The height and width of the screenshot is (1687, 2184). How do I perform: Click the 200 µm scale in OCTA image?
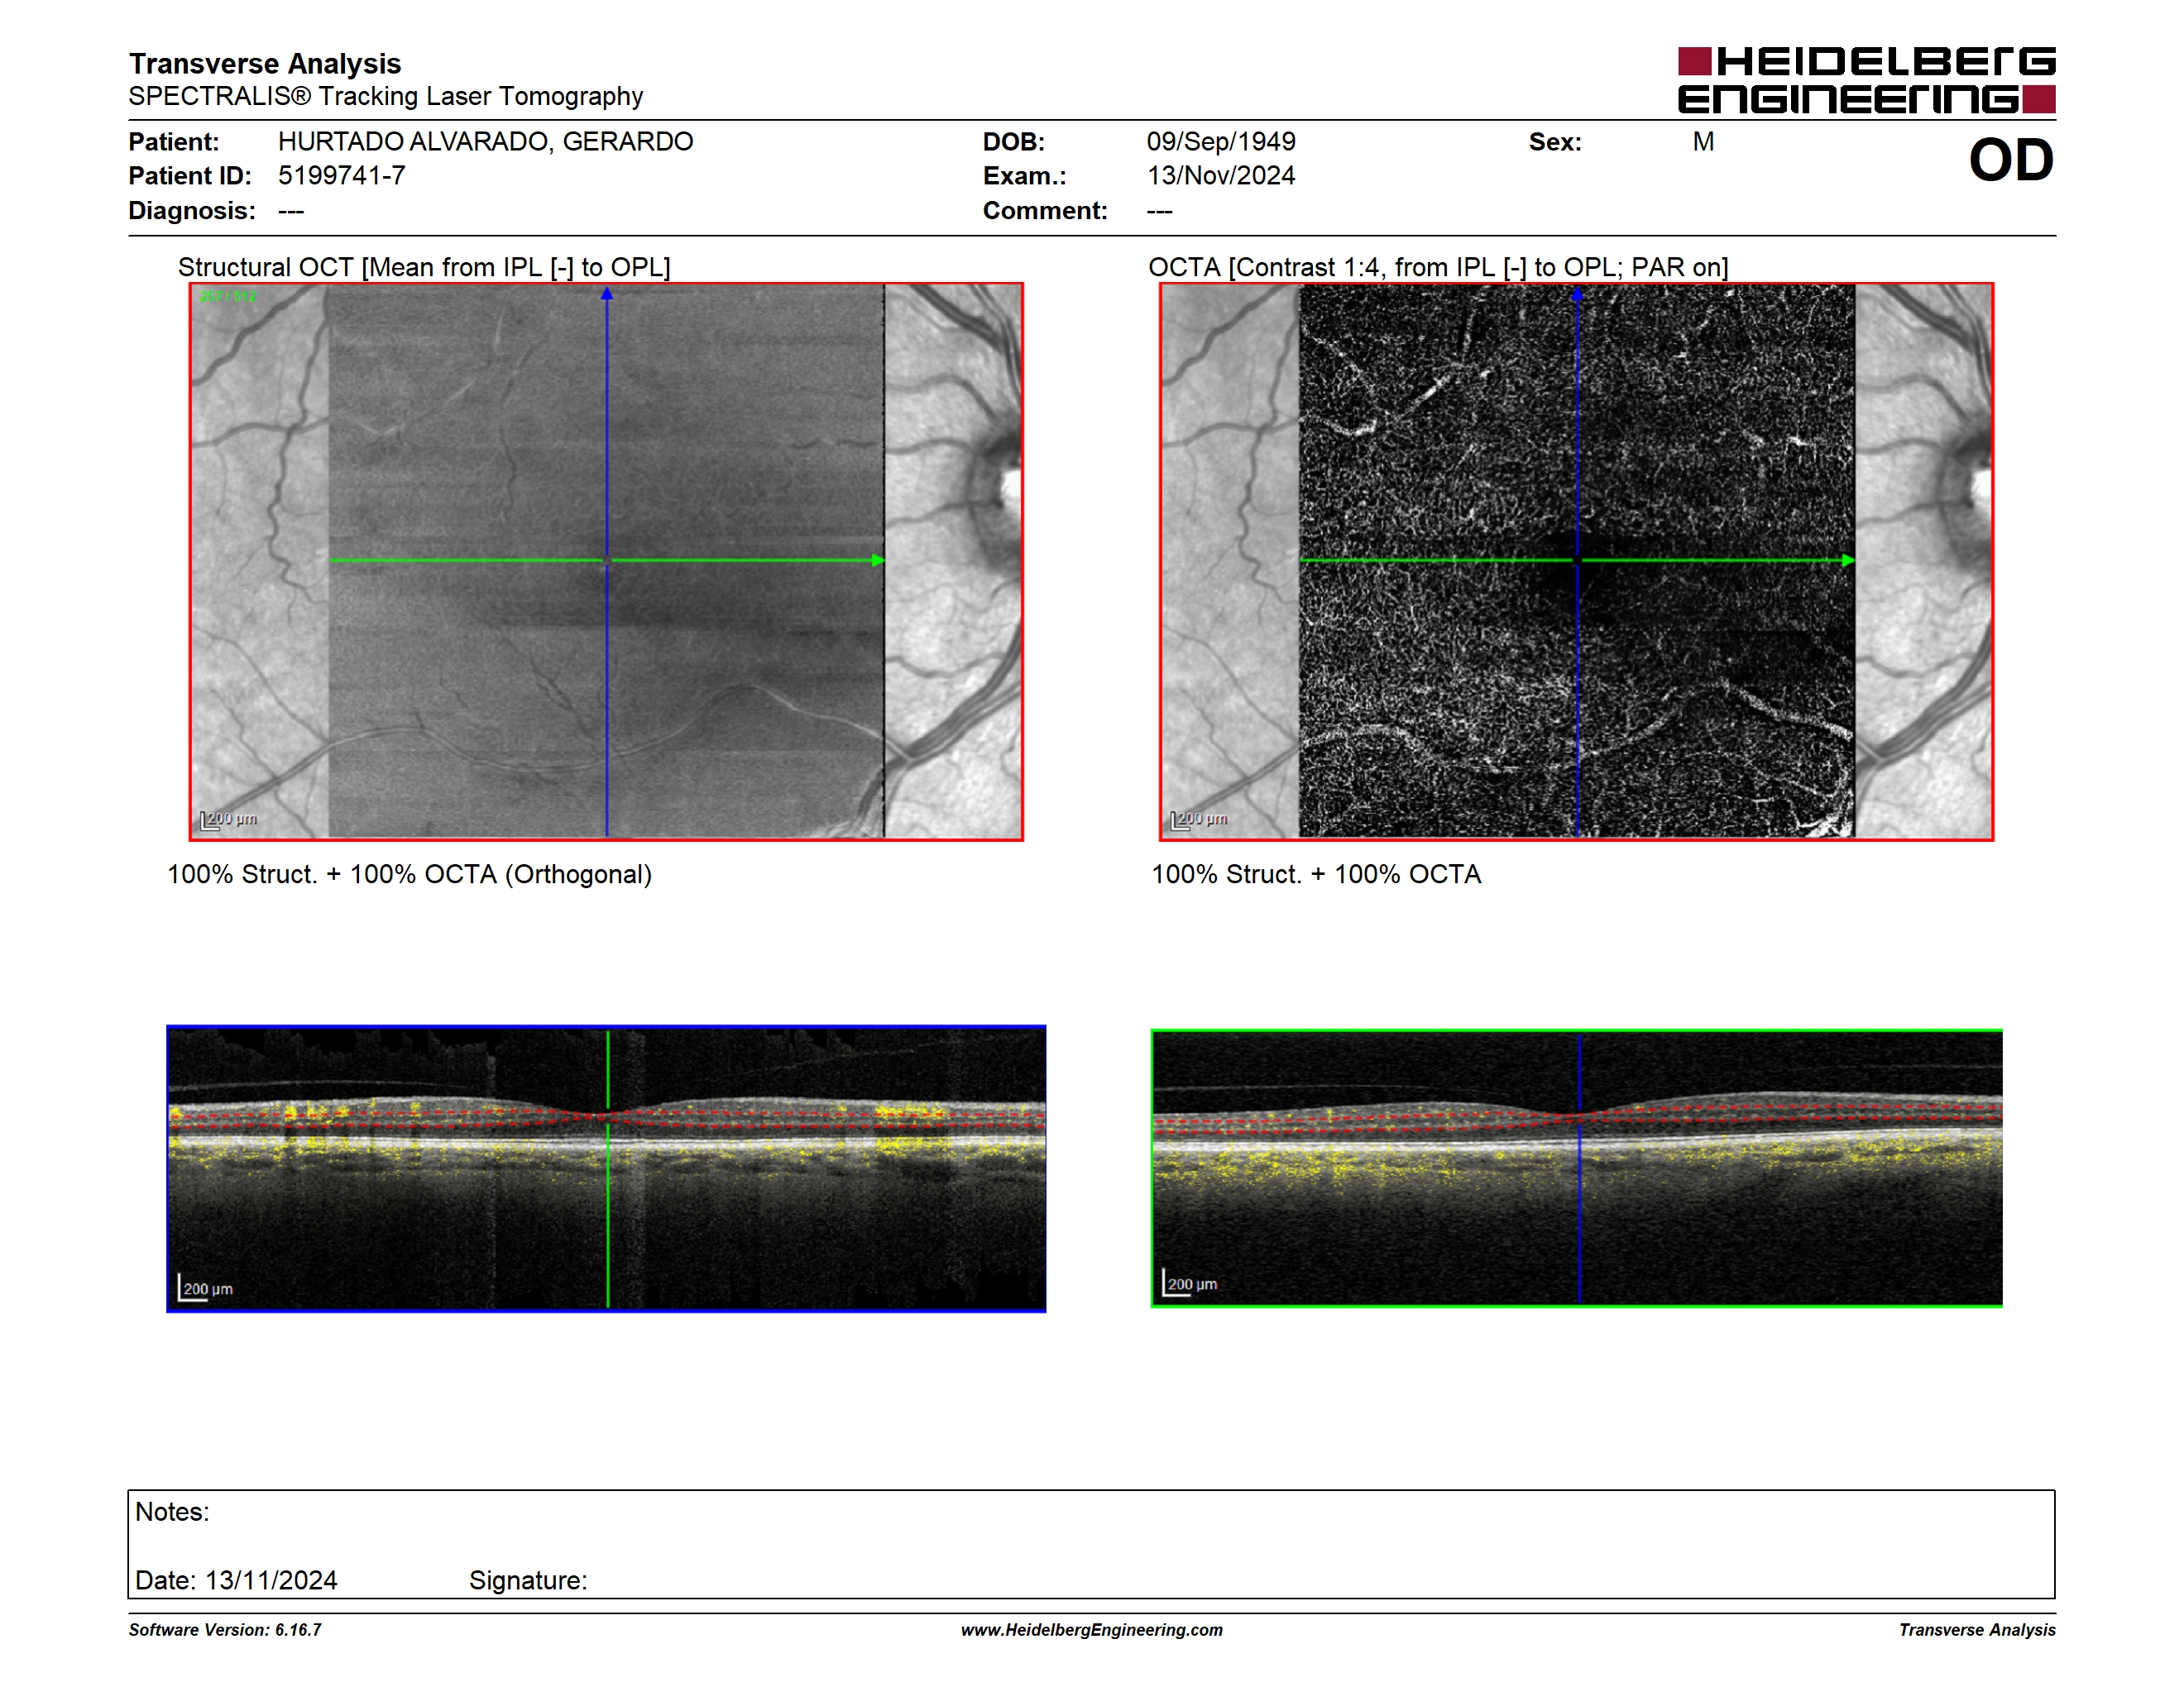[1199, 820]
